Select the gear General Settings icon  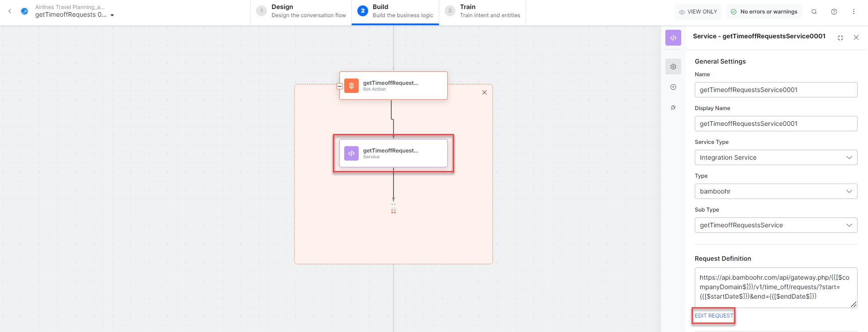(x=673, y=67)
